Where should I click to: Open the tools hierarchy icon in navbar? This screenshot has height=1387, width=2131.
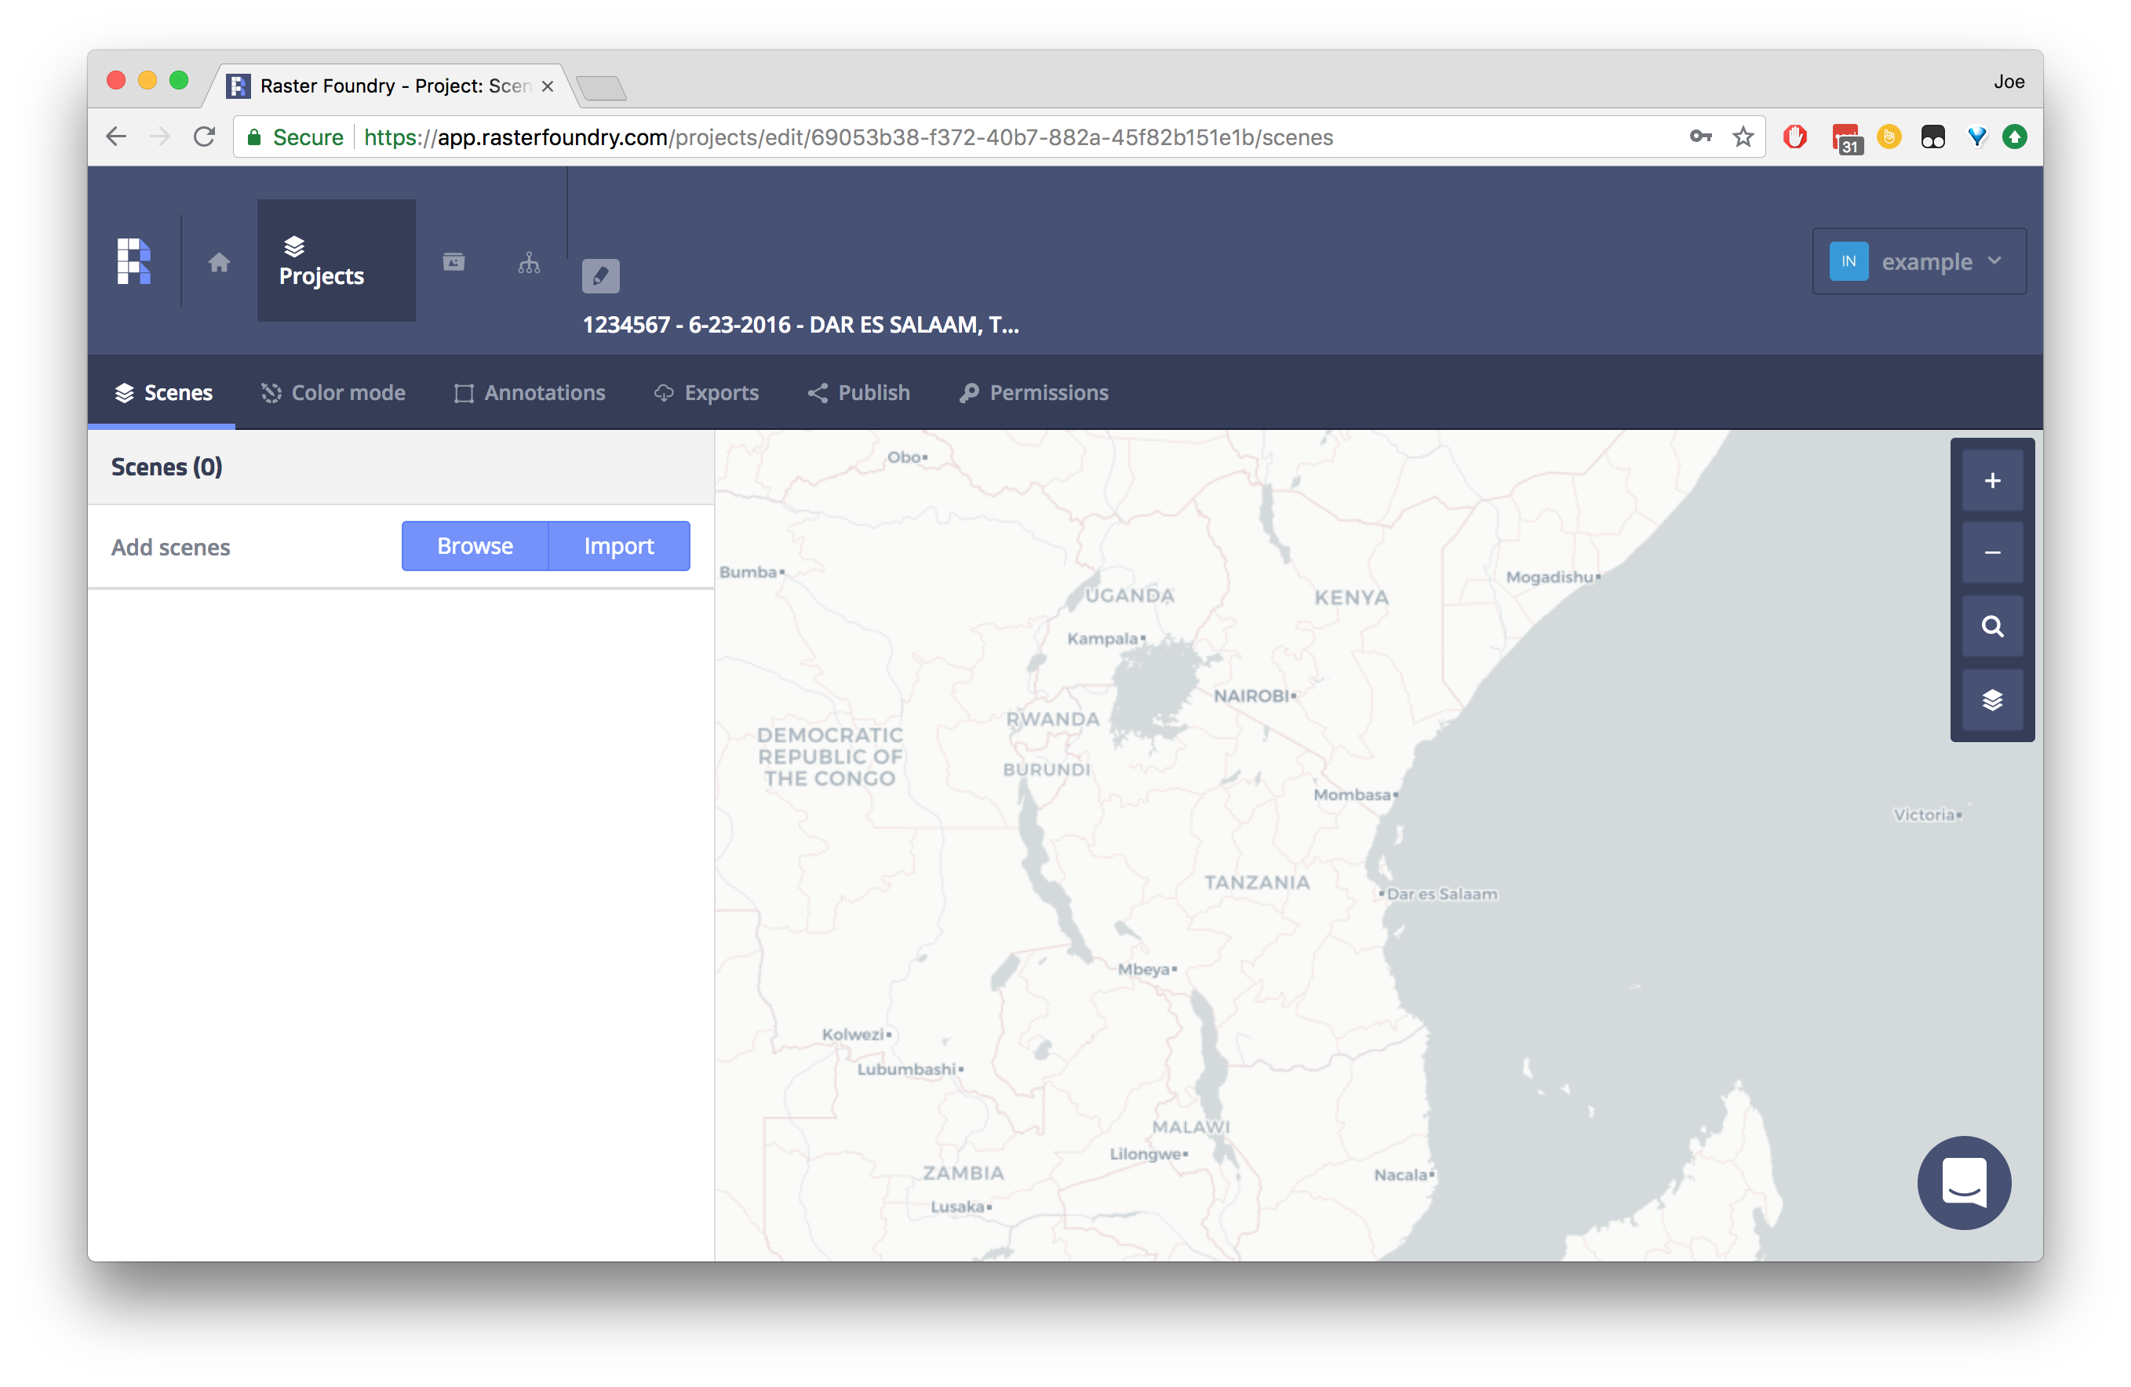[x=529, y=262]
